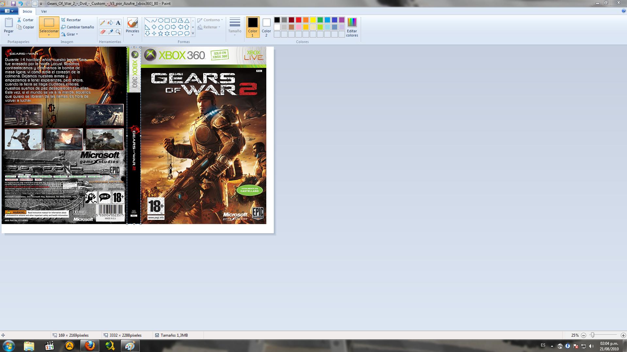Image resolution: width=627 pixels, height=352 pixels.
Task: Open Windows Explorer folder in taskbar
Action: pyautogui.click(x=29, y=346)
